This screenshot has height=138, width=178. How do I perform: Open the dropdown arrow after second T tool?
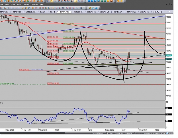coord(84,8)
